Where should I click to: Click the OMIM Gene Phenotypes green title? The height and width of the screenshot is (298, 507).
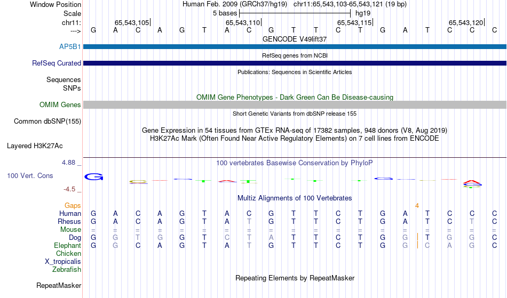(x=295, y=97)
